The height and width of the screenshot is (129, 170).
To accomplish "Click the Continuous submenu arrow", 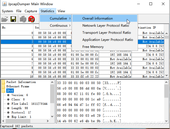I will pyautogui.click(x=70, y=26).
